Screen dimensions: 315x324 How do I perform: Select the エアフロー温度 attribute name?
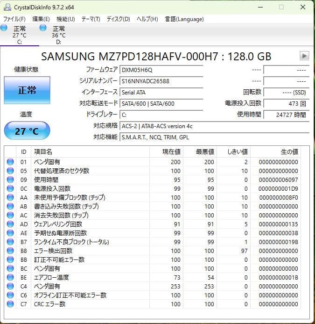[x=51, y=278]
